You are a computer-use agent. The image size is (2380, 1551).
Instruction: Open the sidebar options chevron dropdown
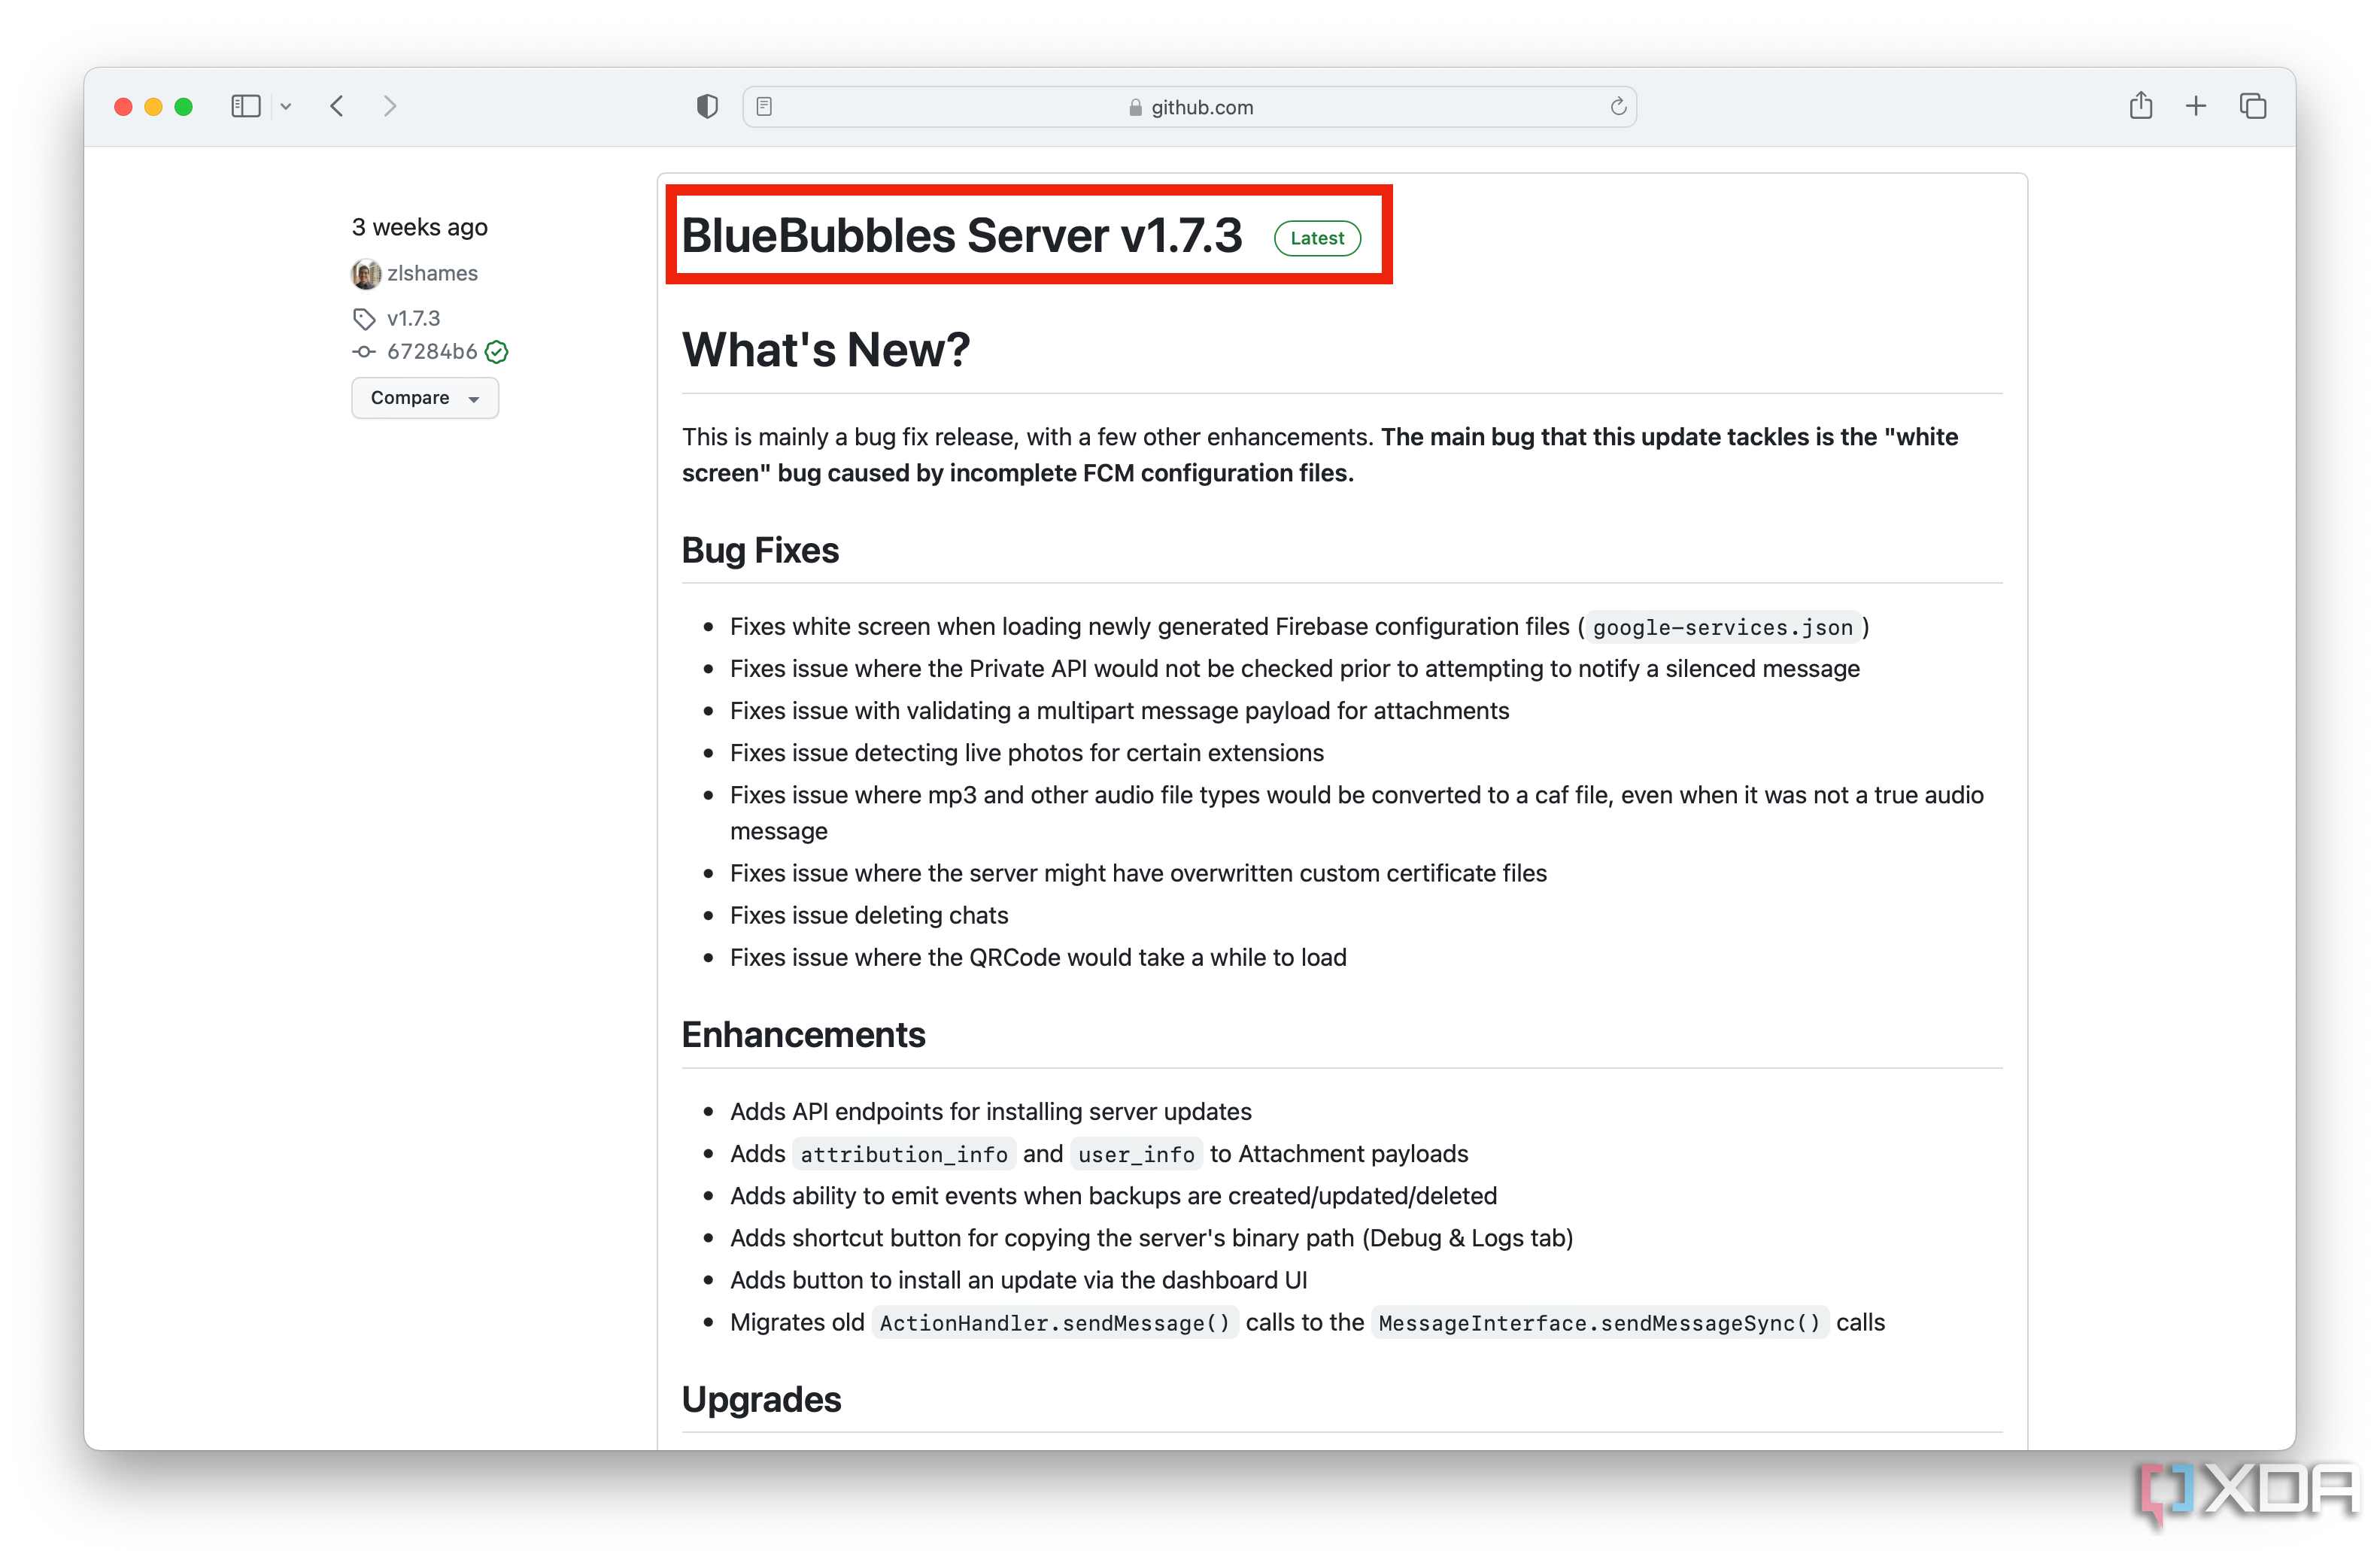[286, 106]
